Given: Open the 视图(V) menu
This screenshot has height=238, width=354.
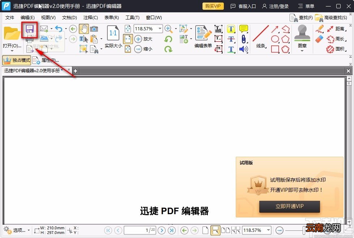Looking at the screenshot, I should tap(48, 18).
